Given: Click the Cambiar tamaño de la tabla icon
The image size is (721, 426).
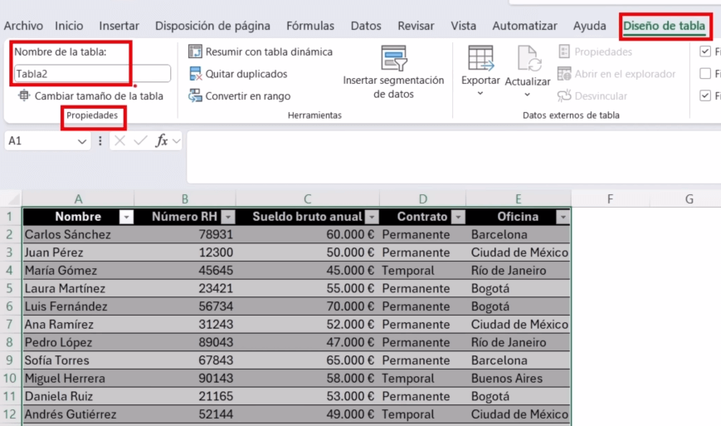Looking at the screenshot, I should click(x=24, y=95).
